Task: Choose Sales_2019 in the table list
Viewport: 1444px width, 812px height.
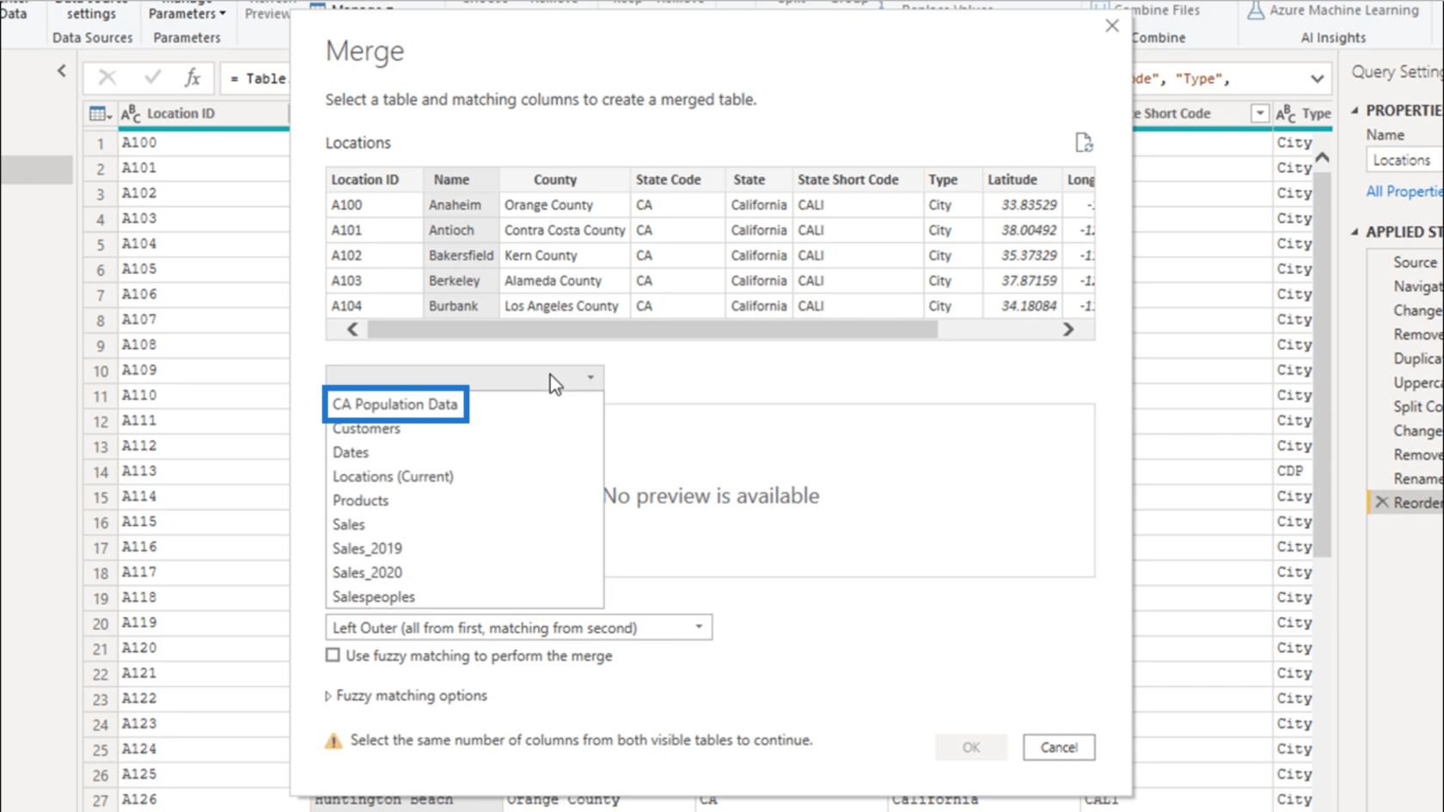Action: (x=367, y=548)
